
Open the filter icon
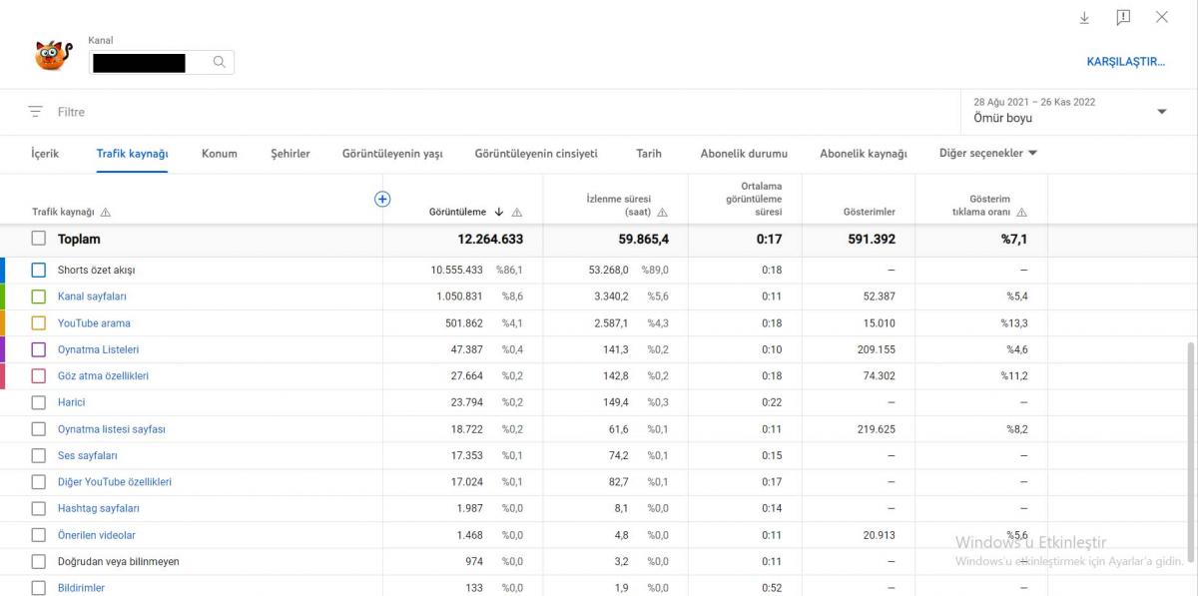pyautogui.click(x=36, y=112)
